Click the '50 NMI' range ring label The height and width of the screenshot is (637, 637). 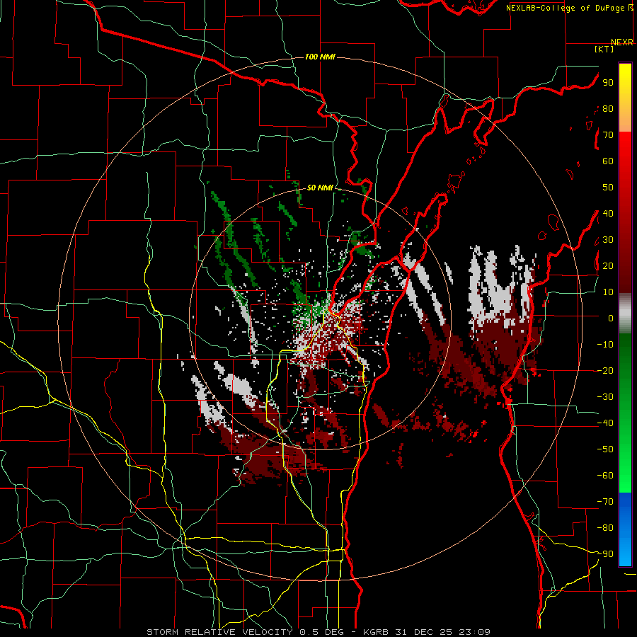(x=320, y=188)
